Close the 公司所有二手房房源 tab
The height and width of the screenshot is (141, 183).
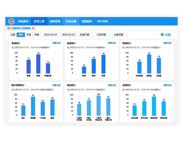33,28
